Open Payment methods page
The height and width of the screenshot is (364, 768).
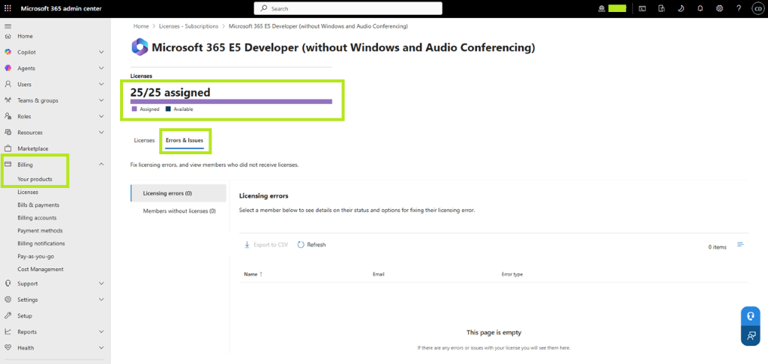tap(40, 231)
